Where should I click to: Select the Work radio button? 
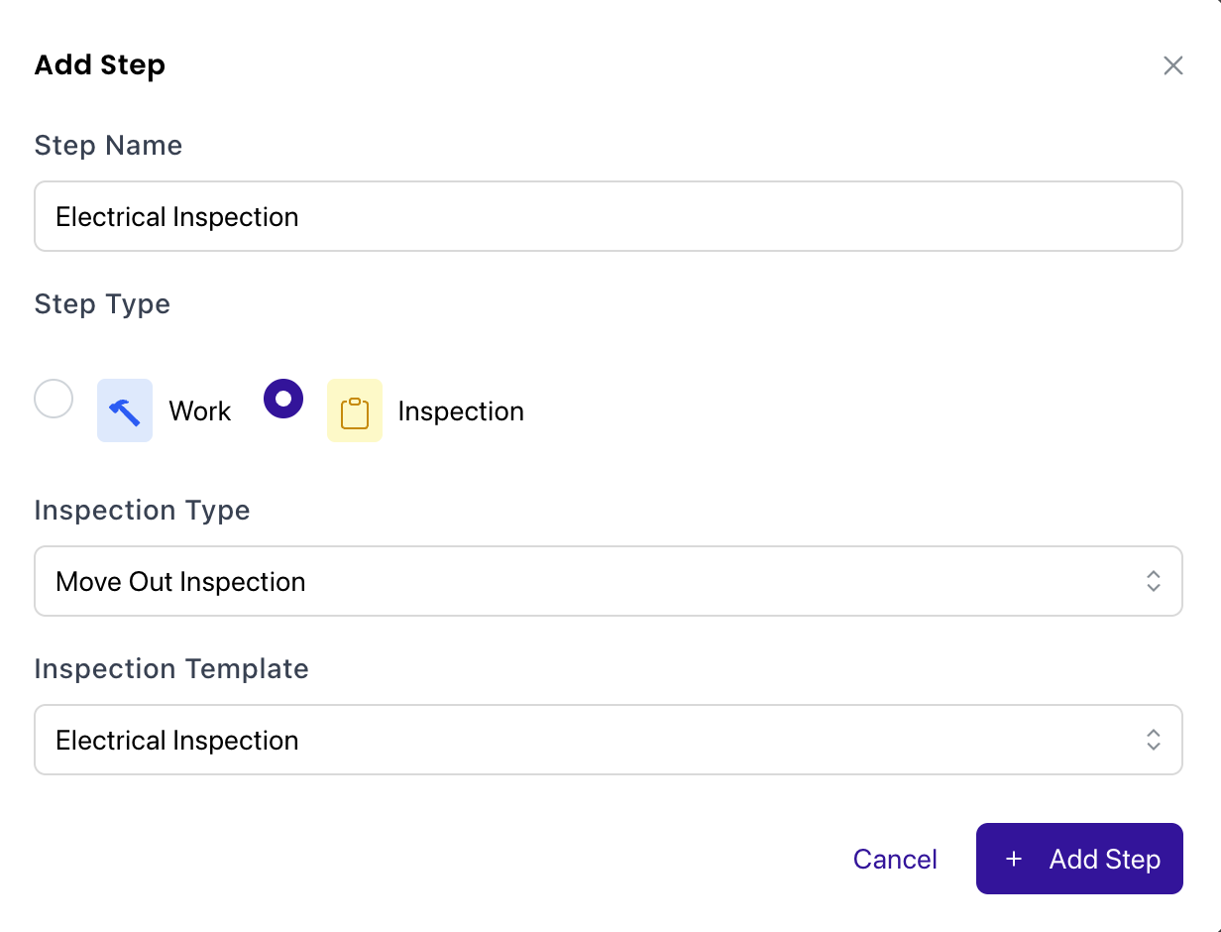(x=54, y=400)
